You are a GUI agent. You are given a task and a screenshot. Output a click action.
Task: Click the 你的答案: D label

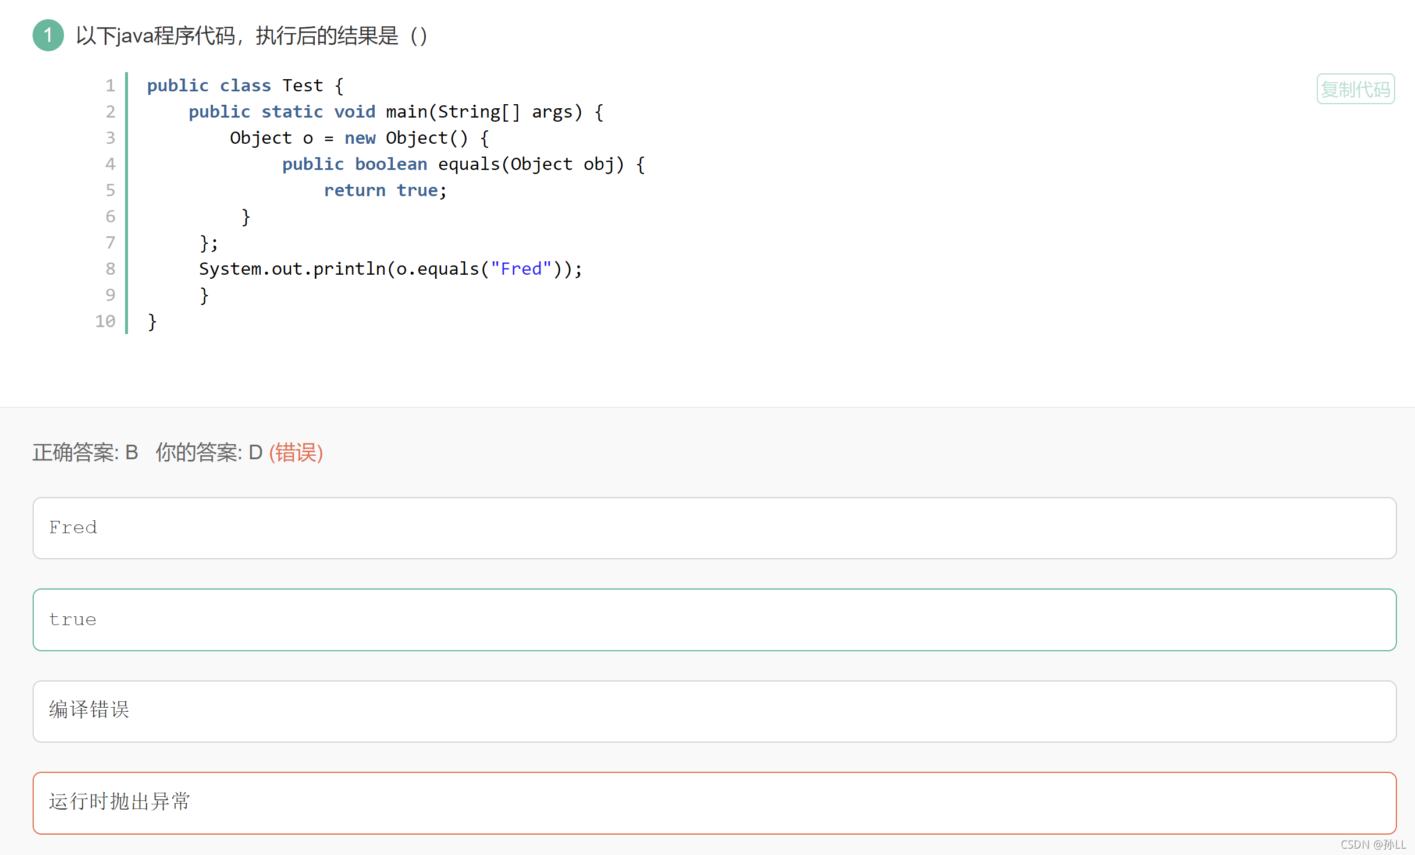pos(209,452)
